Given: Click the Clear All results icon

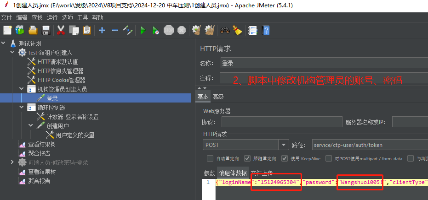Looking at the screenshot, I should tap(210, 30).
